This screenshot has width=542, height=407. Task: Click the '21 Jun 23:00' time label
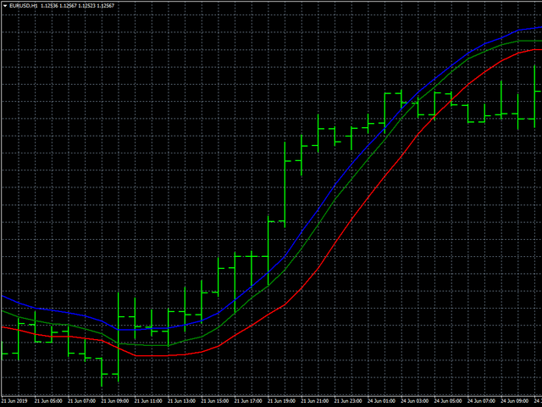pyautogui.click(x=350, y=401)
